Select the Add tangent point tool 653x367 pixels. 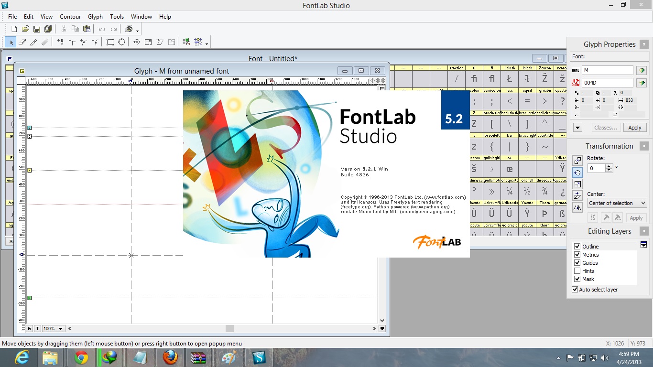tap(95, 42)
